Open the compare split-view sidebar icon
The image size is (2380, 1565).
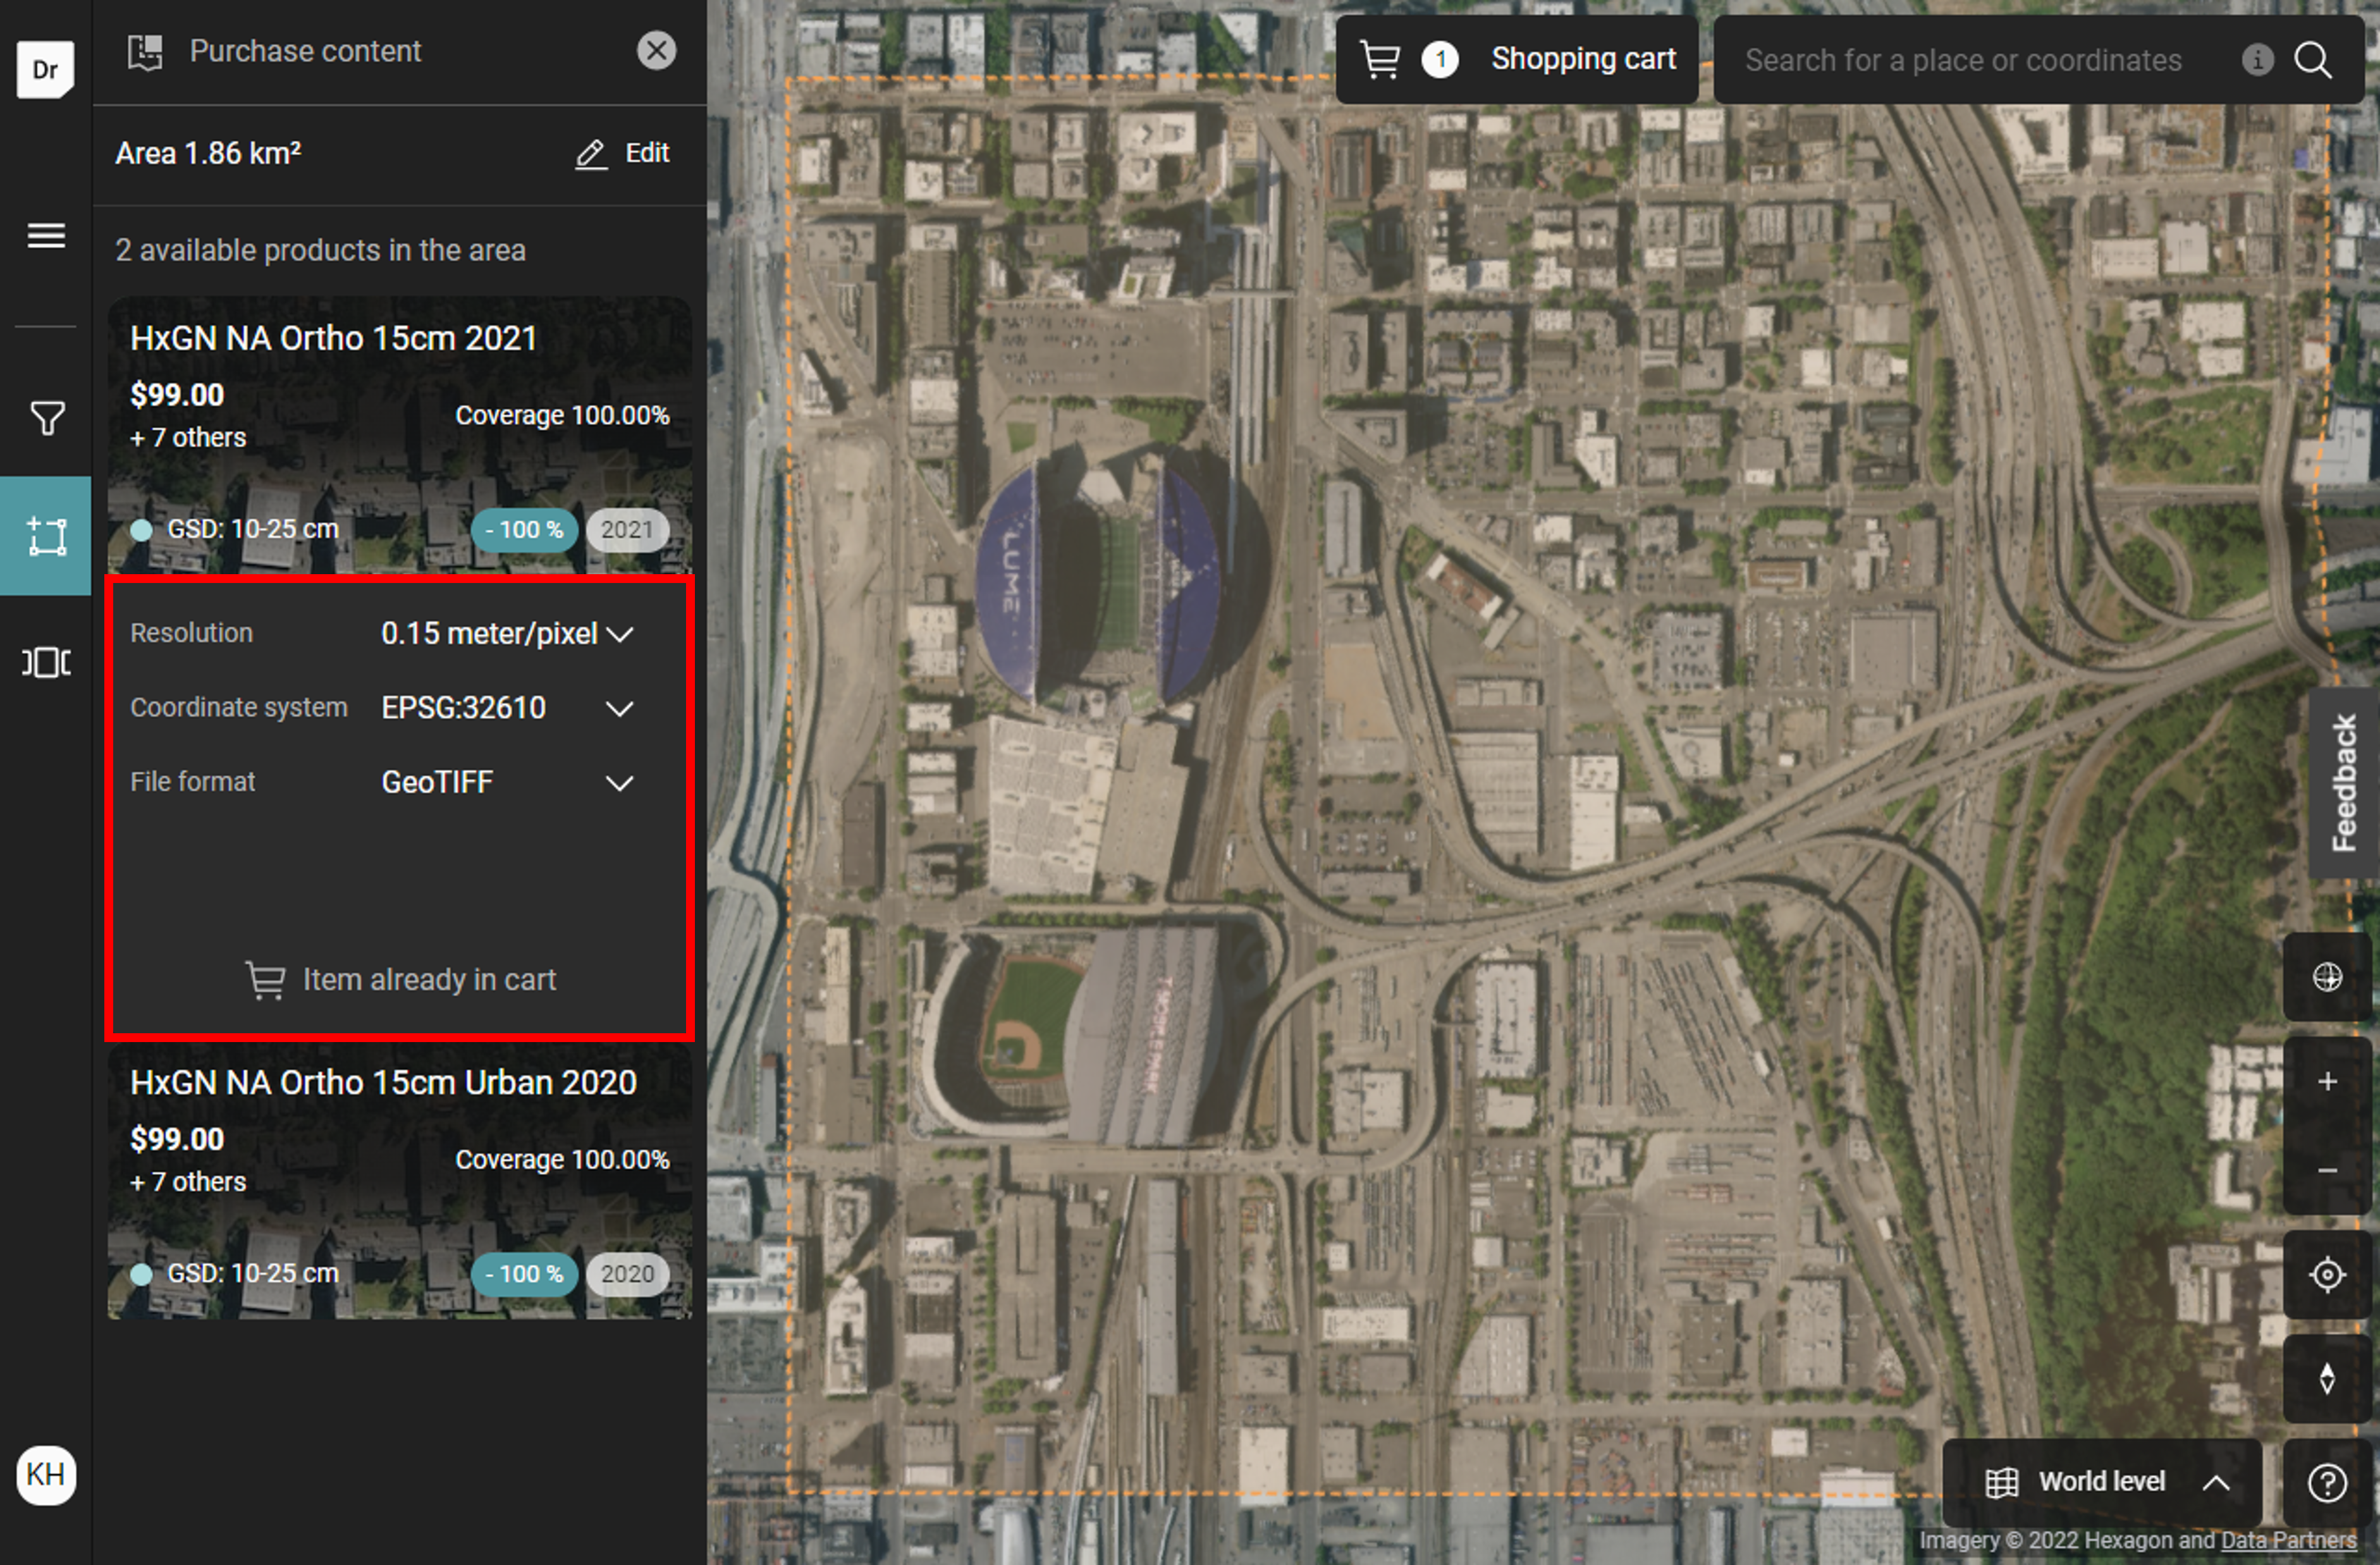point(46,662)
